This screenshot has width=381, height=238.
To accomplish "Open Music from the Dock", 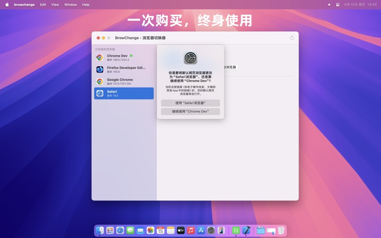I will pos(191,230).
